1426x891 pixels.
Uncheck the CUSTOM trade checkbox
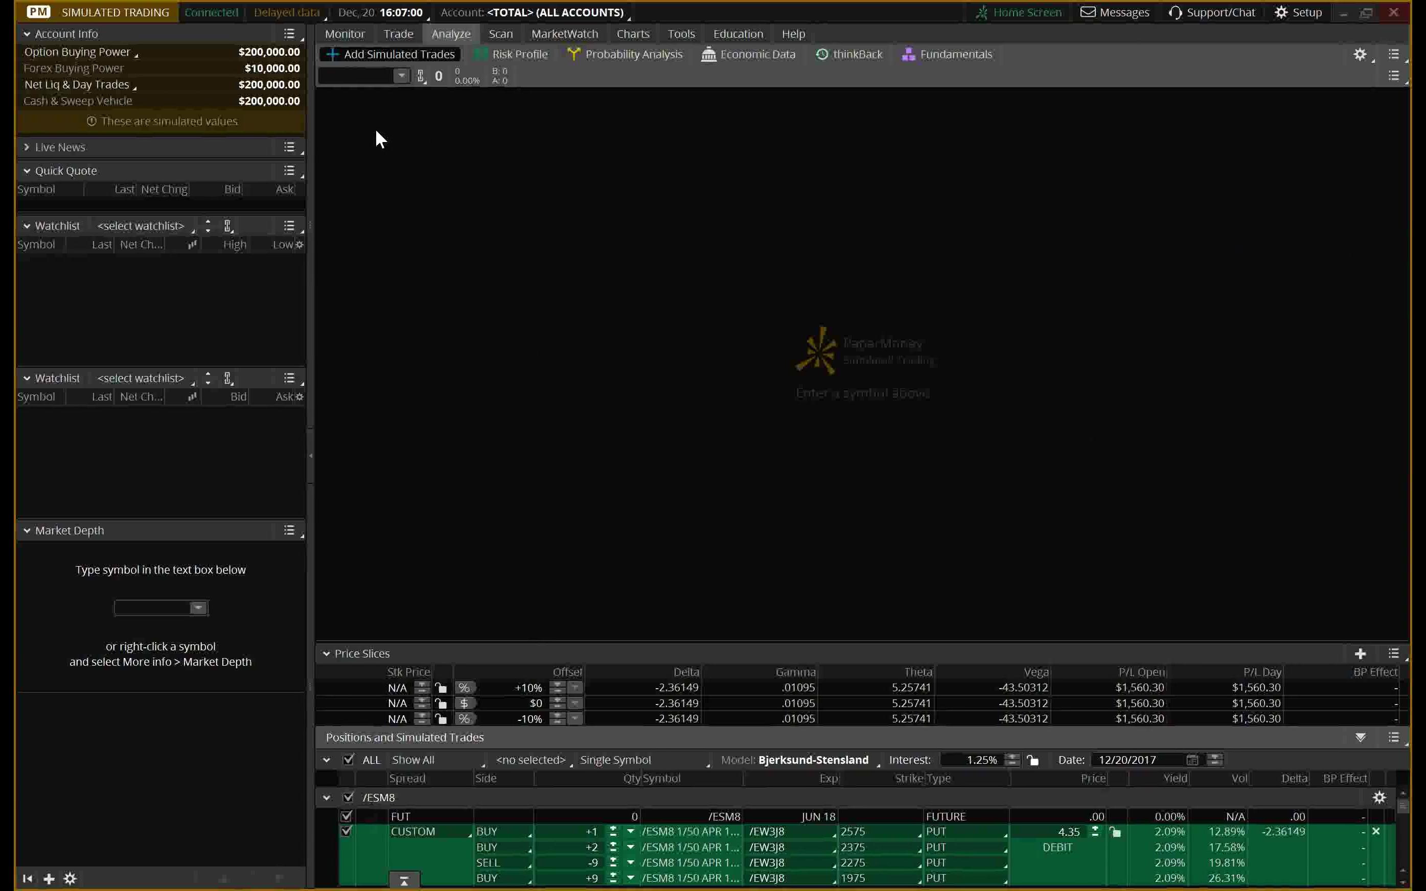click(347, 832)
